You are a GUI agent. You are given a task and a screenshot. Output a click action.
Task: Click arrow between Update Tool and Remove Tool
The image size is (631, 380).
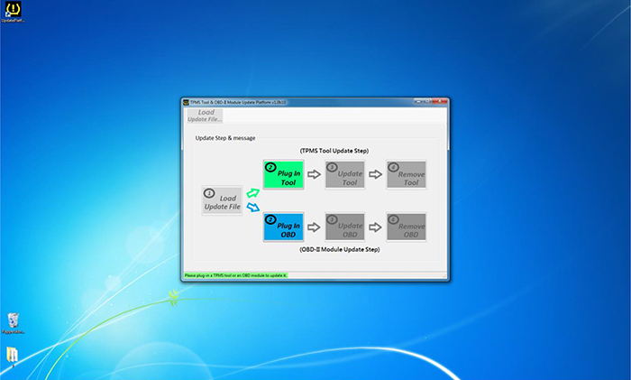(375, 174)
